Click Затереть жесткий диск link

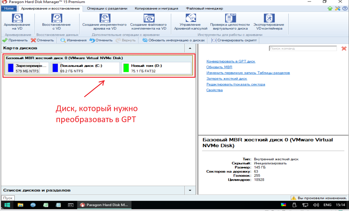click(227, 79)
